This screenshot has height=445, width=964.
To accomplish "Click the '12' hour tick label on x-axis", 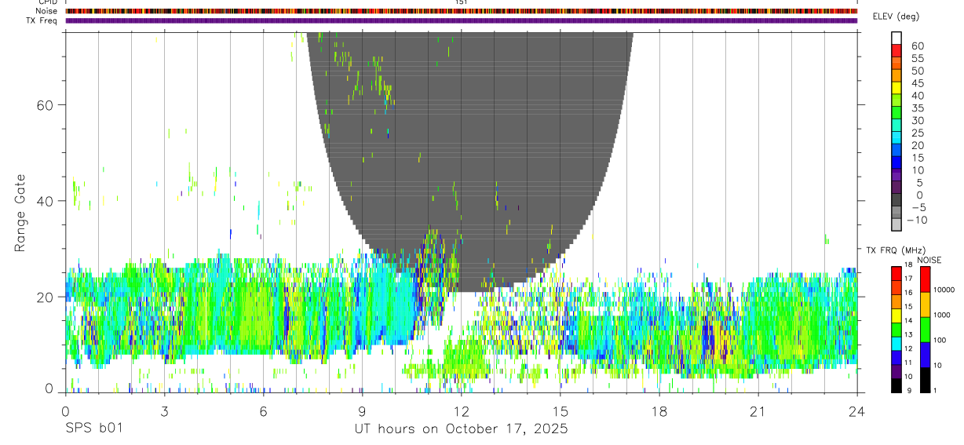I will (461, 411).
